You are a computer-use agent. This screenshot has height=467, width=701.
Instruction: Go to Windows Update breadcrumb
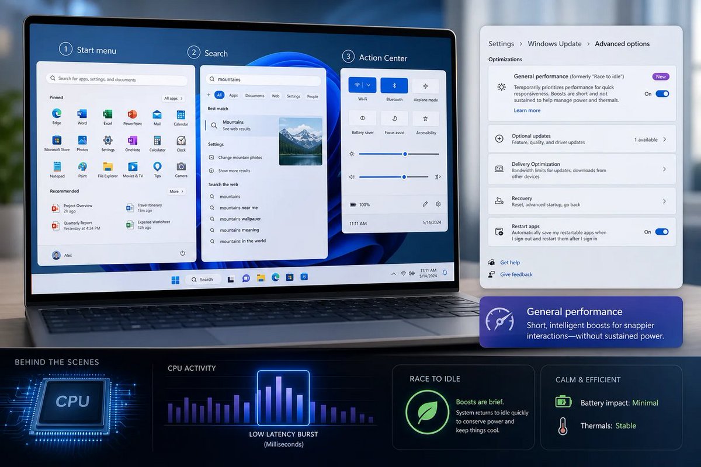point(554,44)
